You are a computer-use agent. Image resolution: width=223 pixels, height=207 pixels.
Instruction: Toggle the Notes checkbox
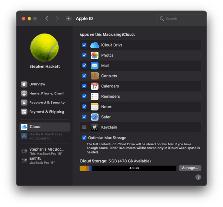click(84, 106)
